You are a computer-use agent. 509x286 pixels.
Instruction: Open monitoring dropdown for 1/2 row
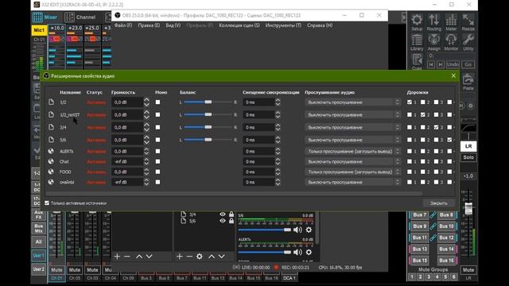point(353,102)
